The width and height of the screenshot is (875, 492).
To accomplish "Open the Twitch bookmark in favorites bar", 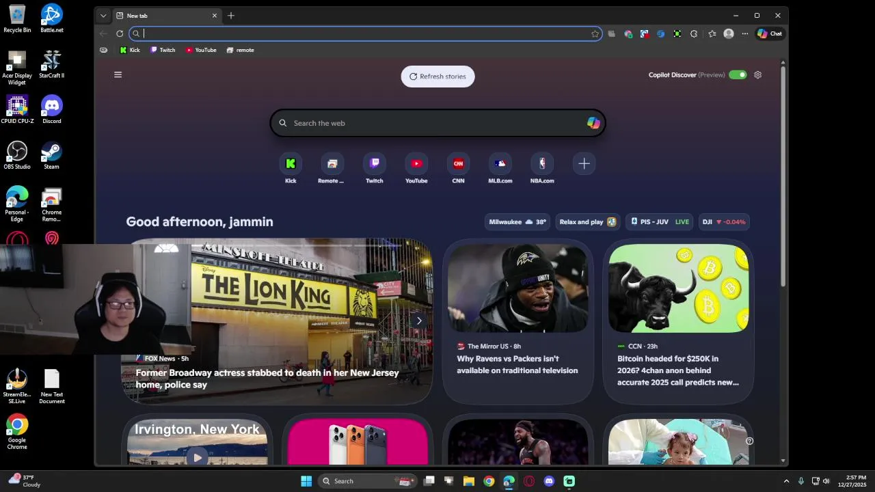I will coord(163,50).
